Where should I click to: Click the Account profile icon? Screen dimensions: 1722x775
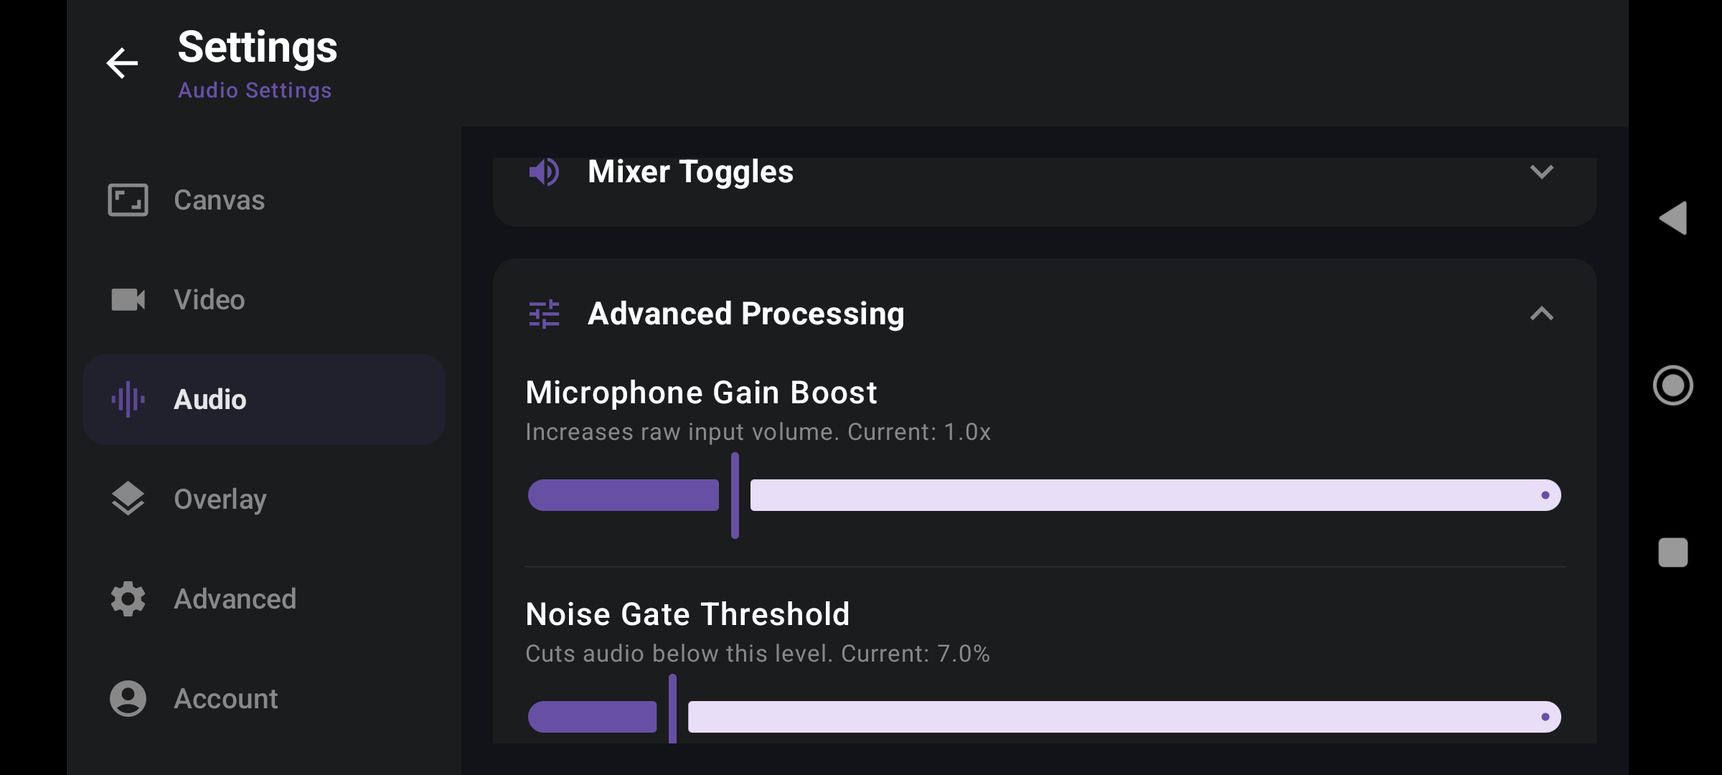(128, 698)
